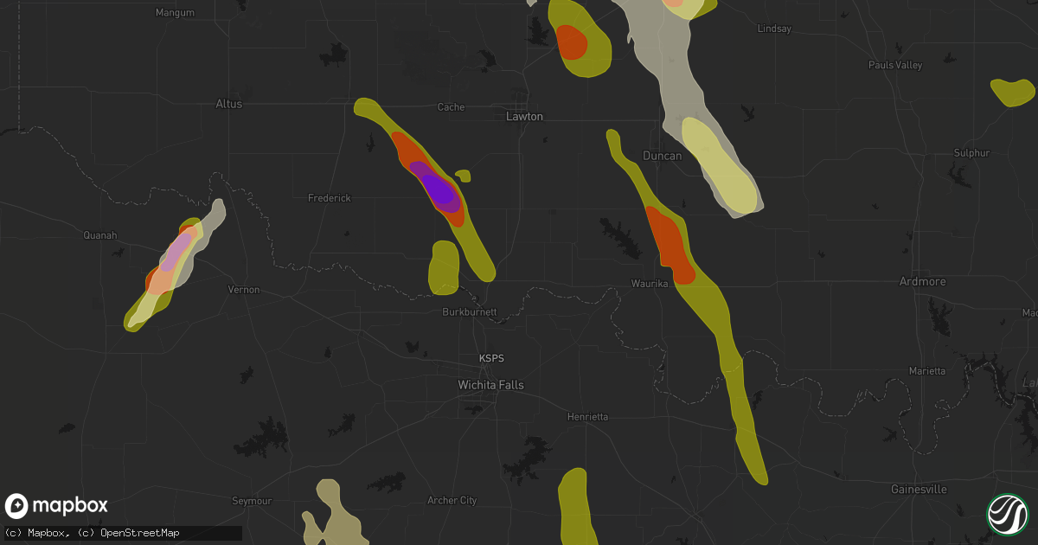Click the Lindsay town label

pos(774,29)
